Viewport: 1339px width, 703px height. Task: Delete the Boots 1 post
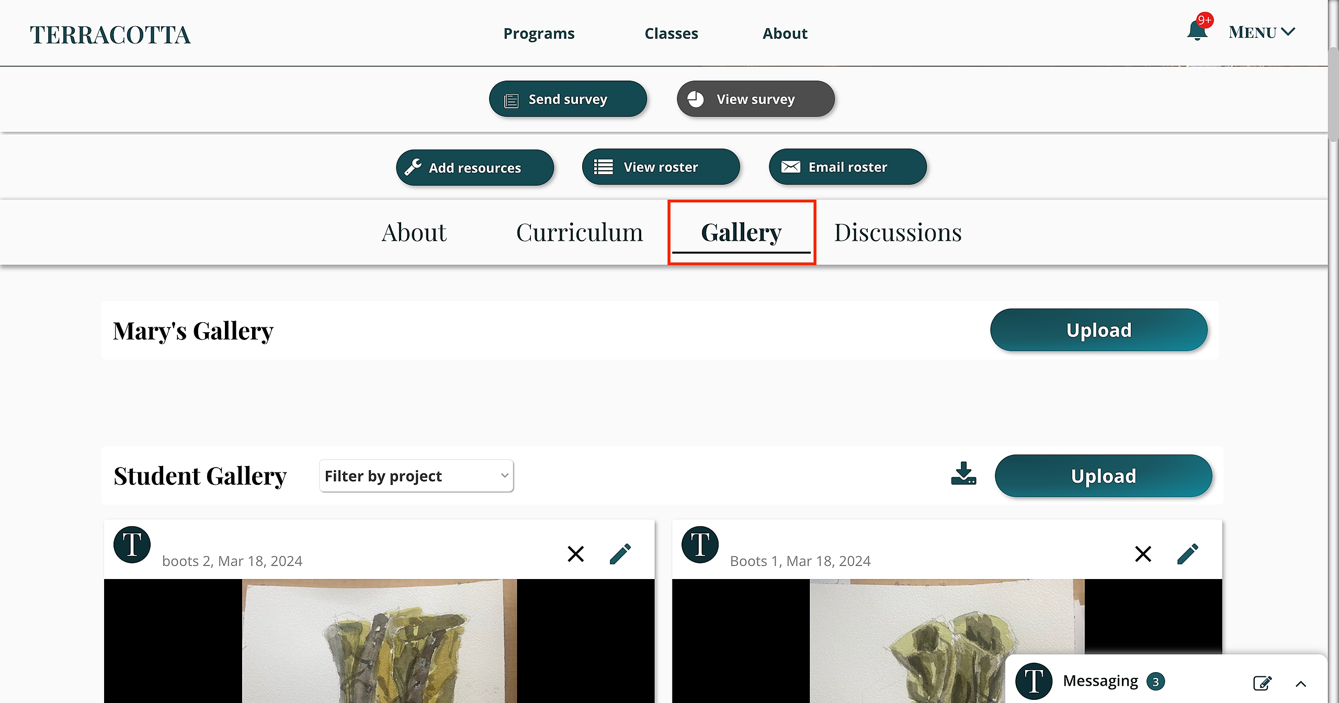point(1143,554)
